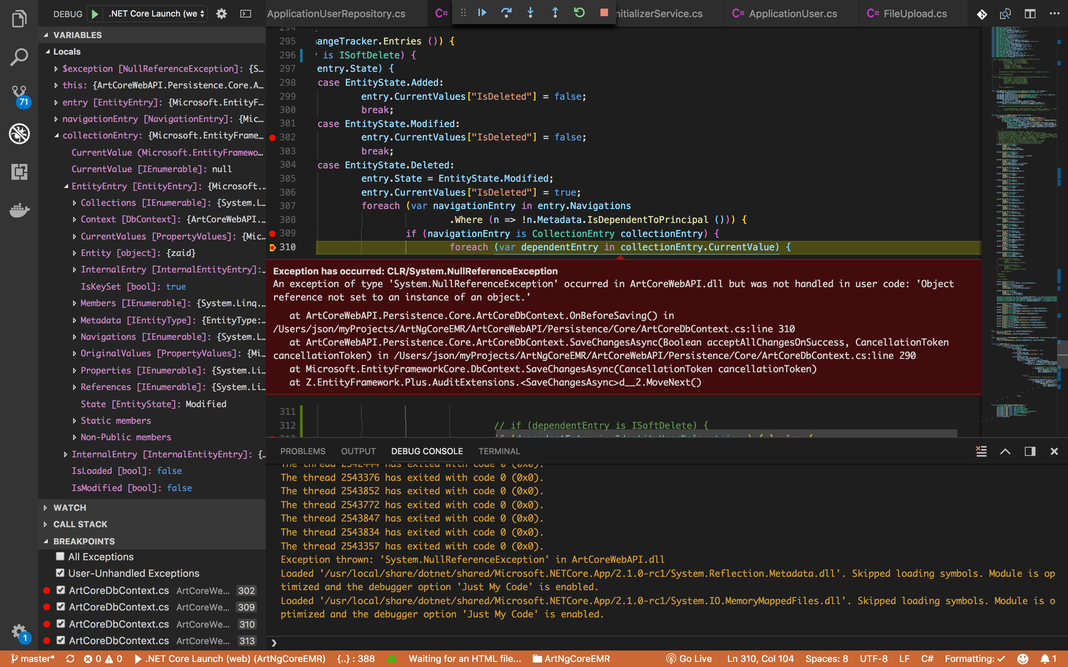The image size is (1068, 667).
Task: Open the Search panel in the activity bar
Action: [x=19, y=57]
